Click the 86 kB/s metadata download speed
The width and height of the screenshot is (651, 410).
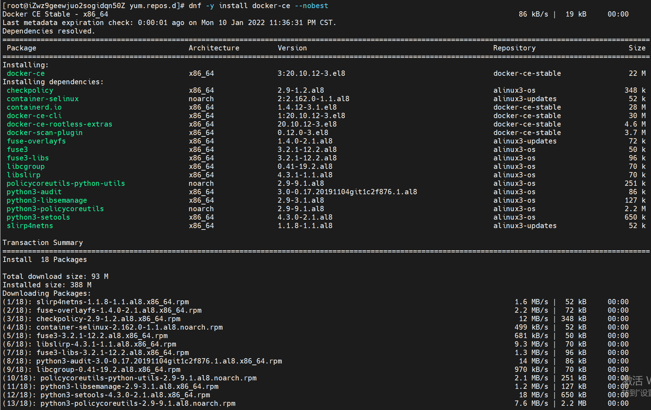534,14
